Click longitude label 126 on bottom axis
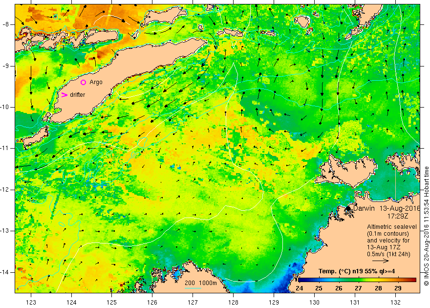 [152, 302]
